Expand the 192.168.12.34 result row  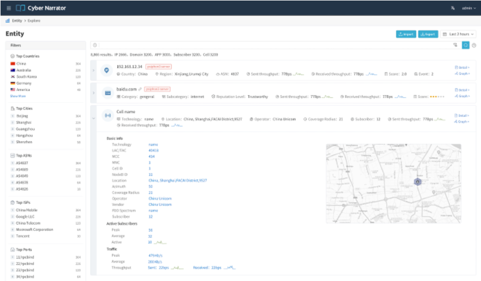(94, 70)
